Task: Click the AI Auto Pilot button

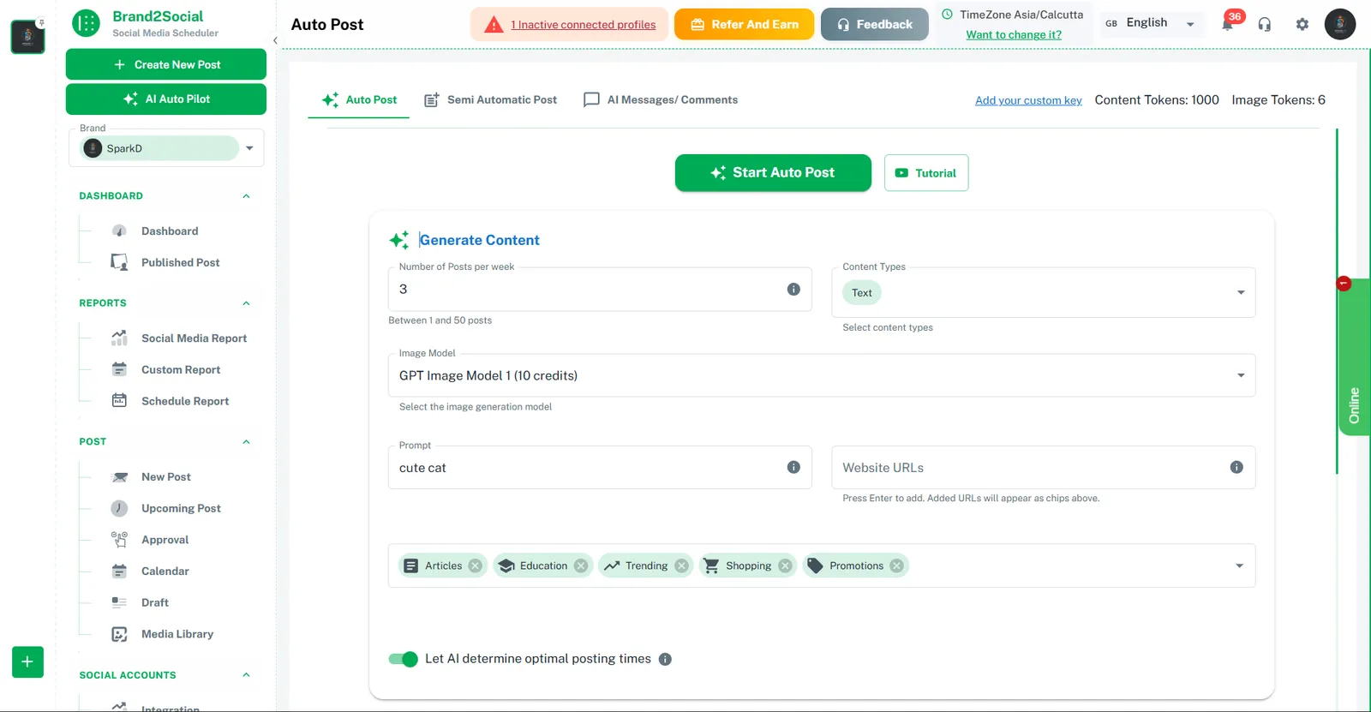Action: tap(166, 99)
